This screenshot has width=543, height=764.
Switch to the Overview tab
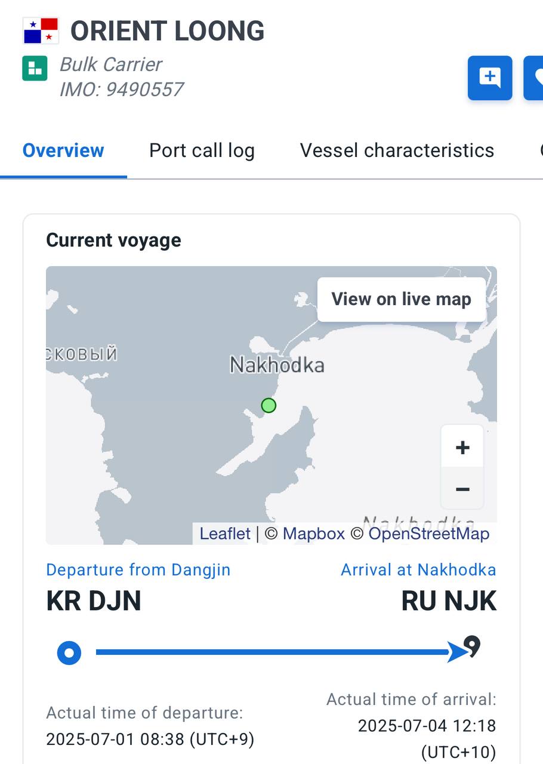coord(63,150)
